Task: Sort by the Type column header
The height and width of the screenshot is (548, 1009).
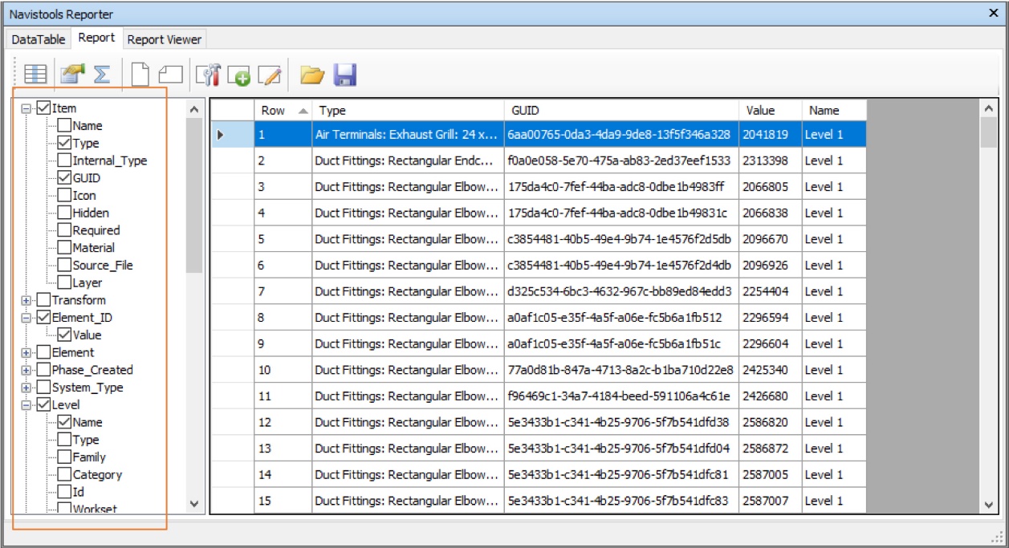Action: point(408,111)
